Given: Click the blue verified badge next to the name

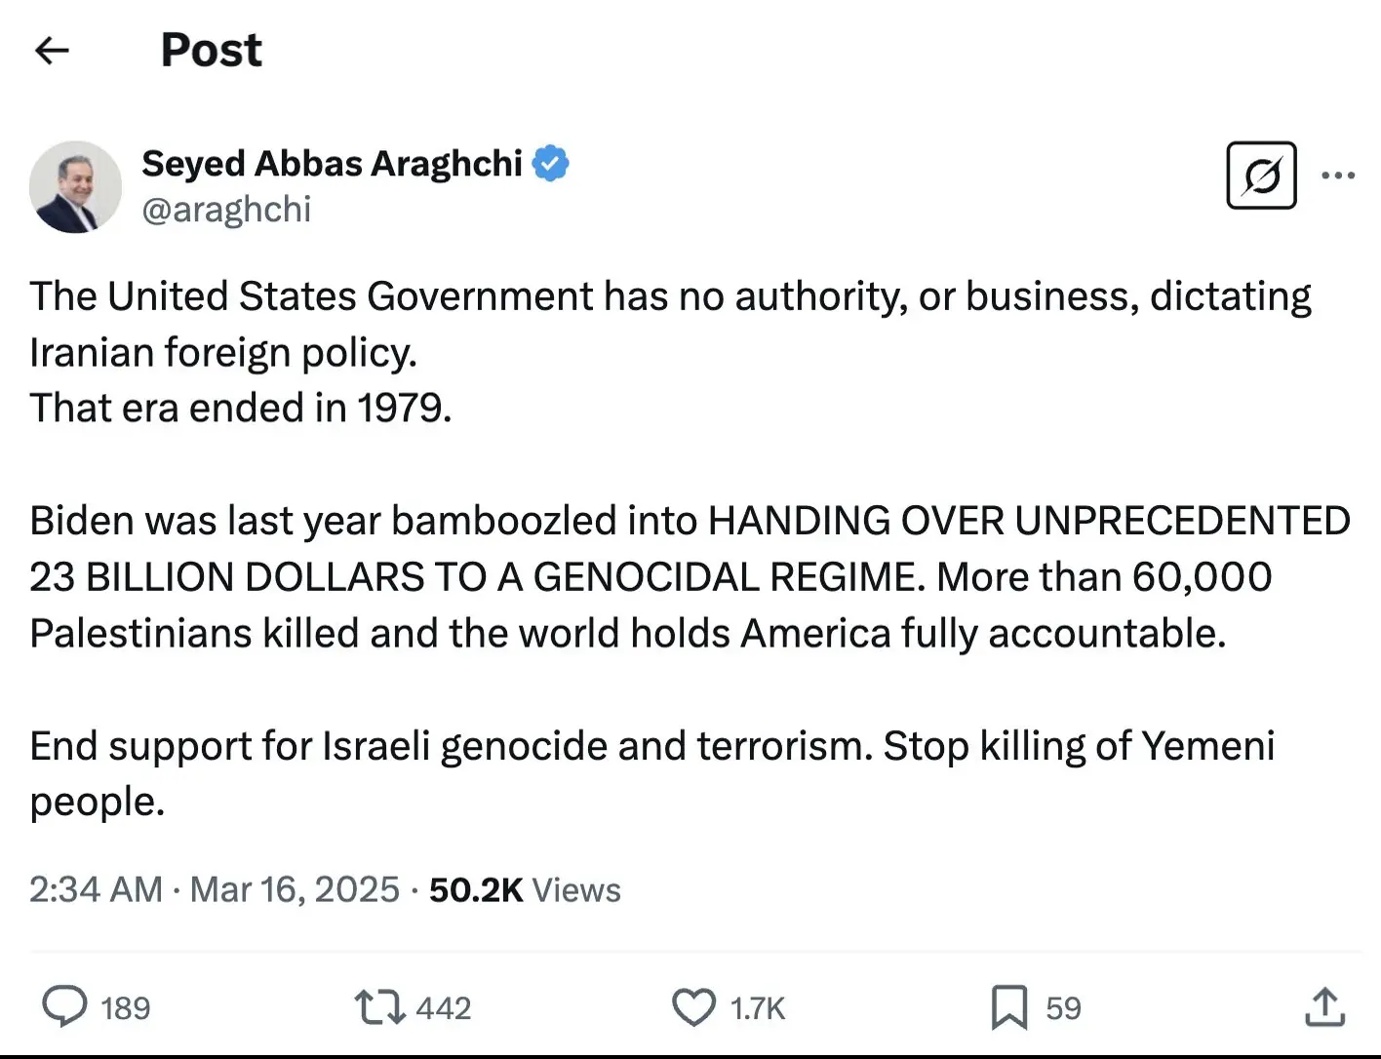Looking at the screenshot, I should click(552, 163).
